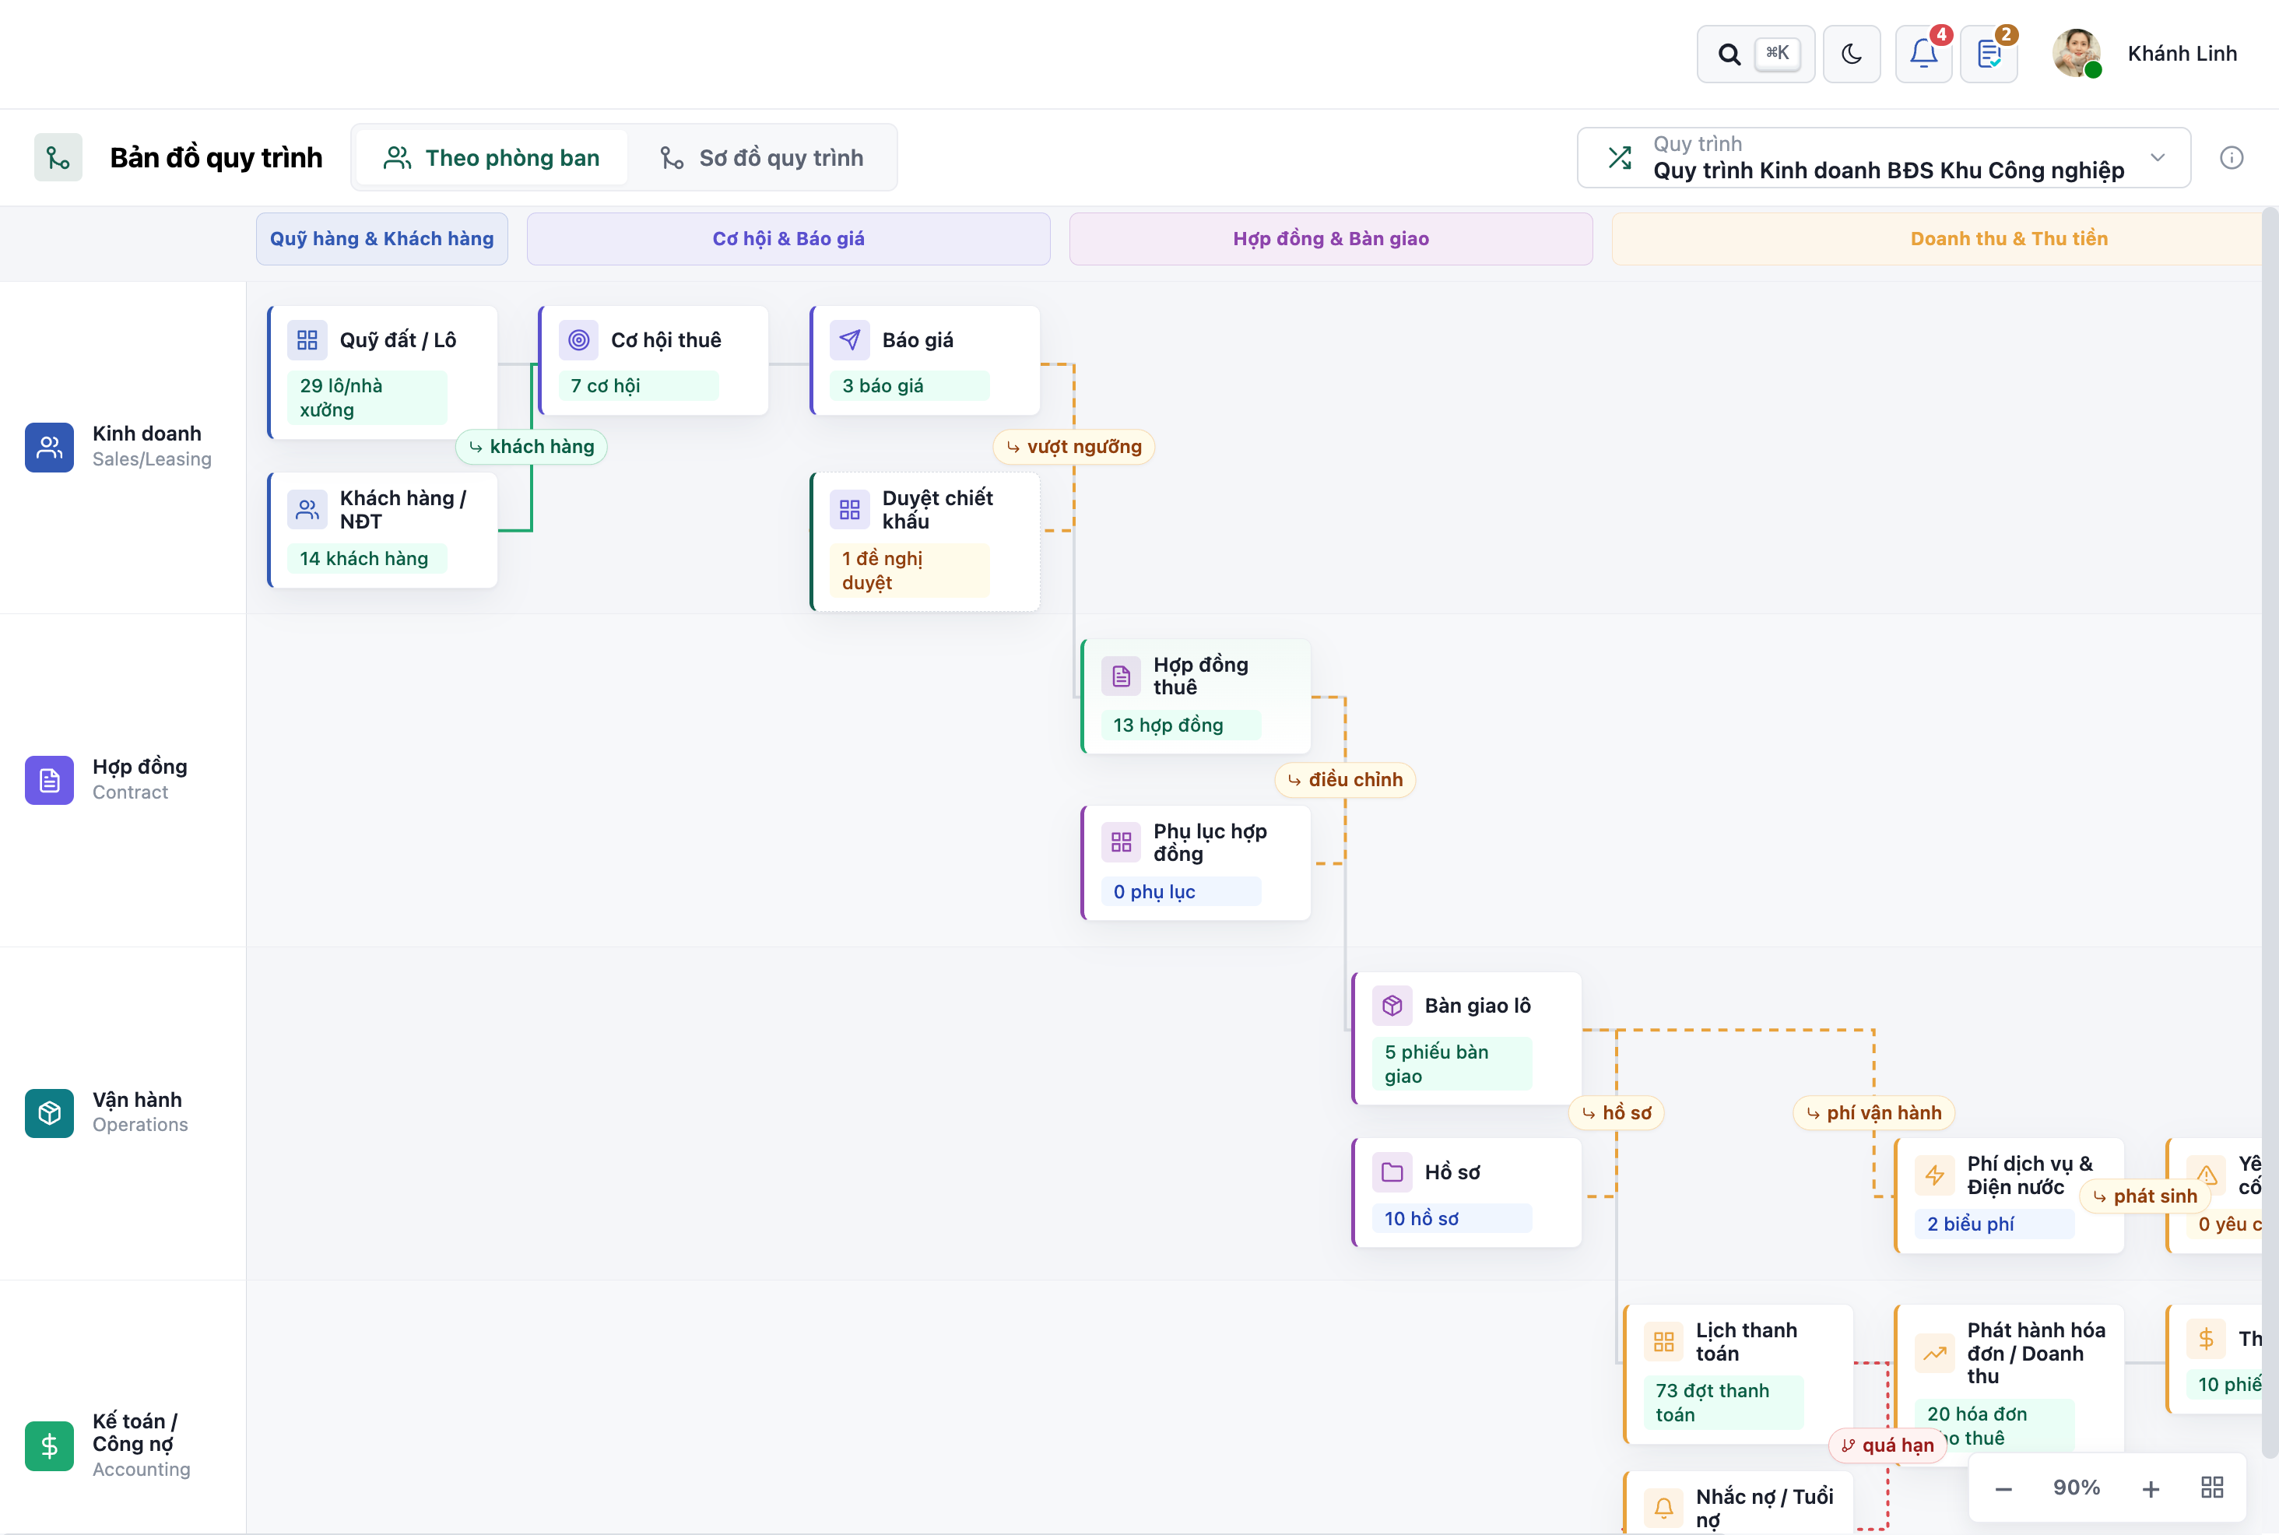2279x1535 pixels.
Task: Click the 'khách hàng' connector label
Action: [532, 446]
